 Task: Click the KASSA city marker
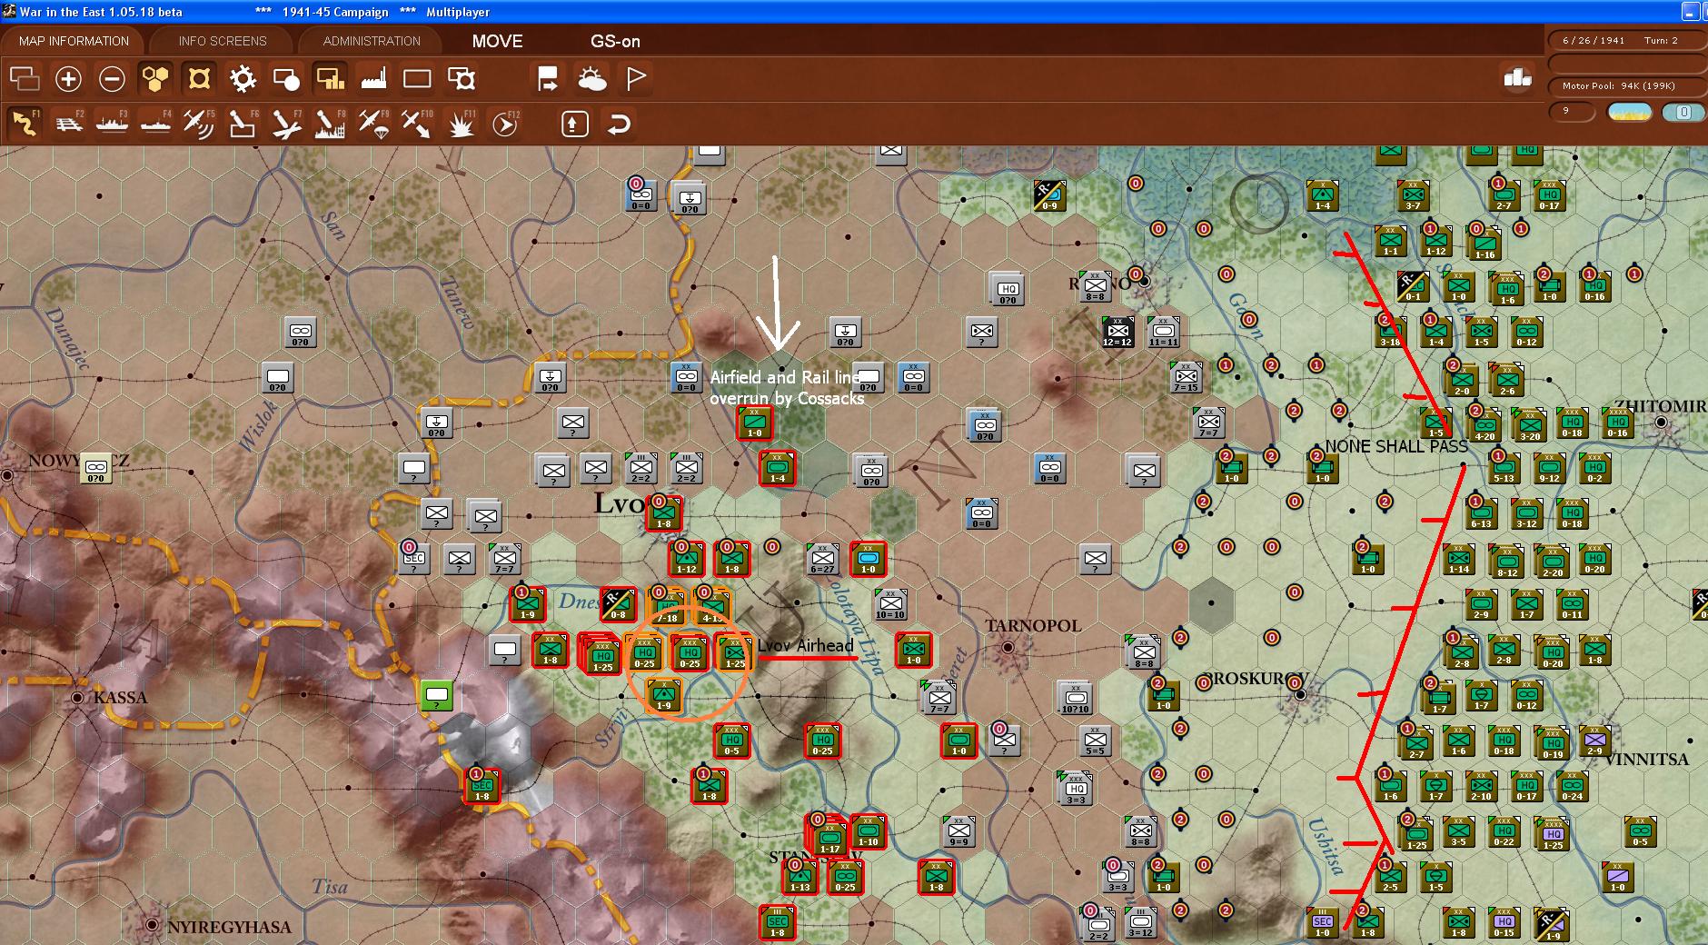(77, 698)
